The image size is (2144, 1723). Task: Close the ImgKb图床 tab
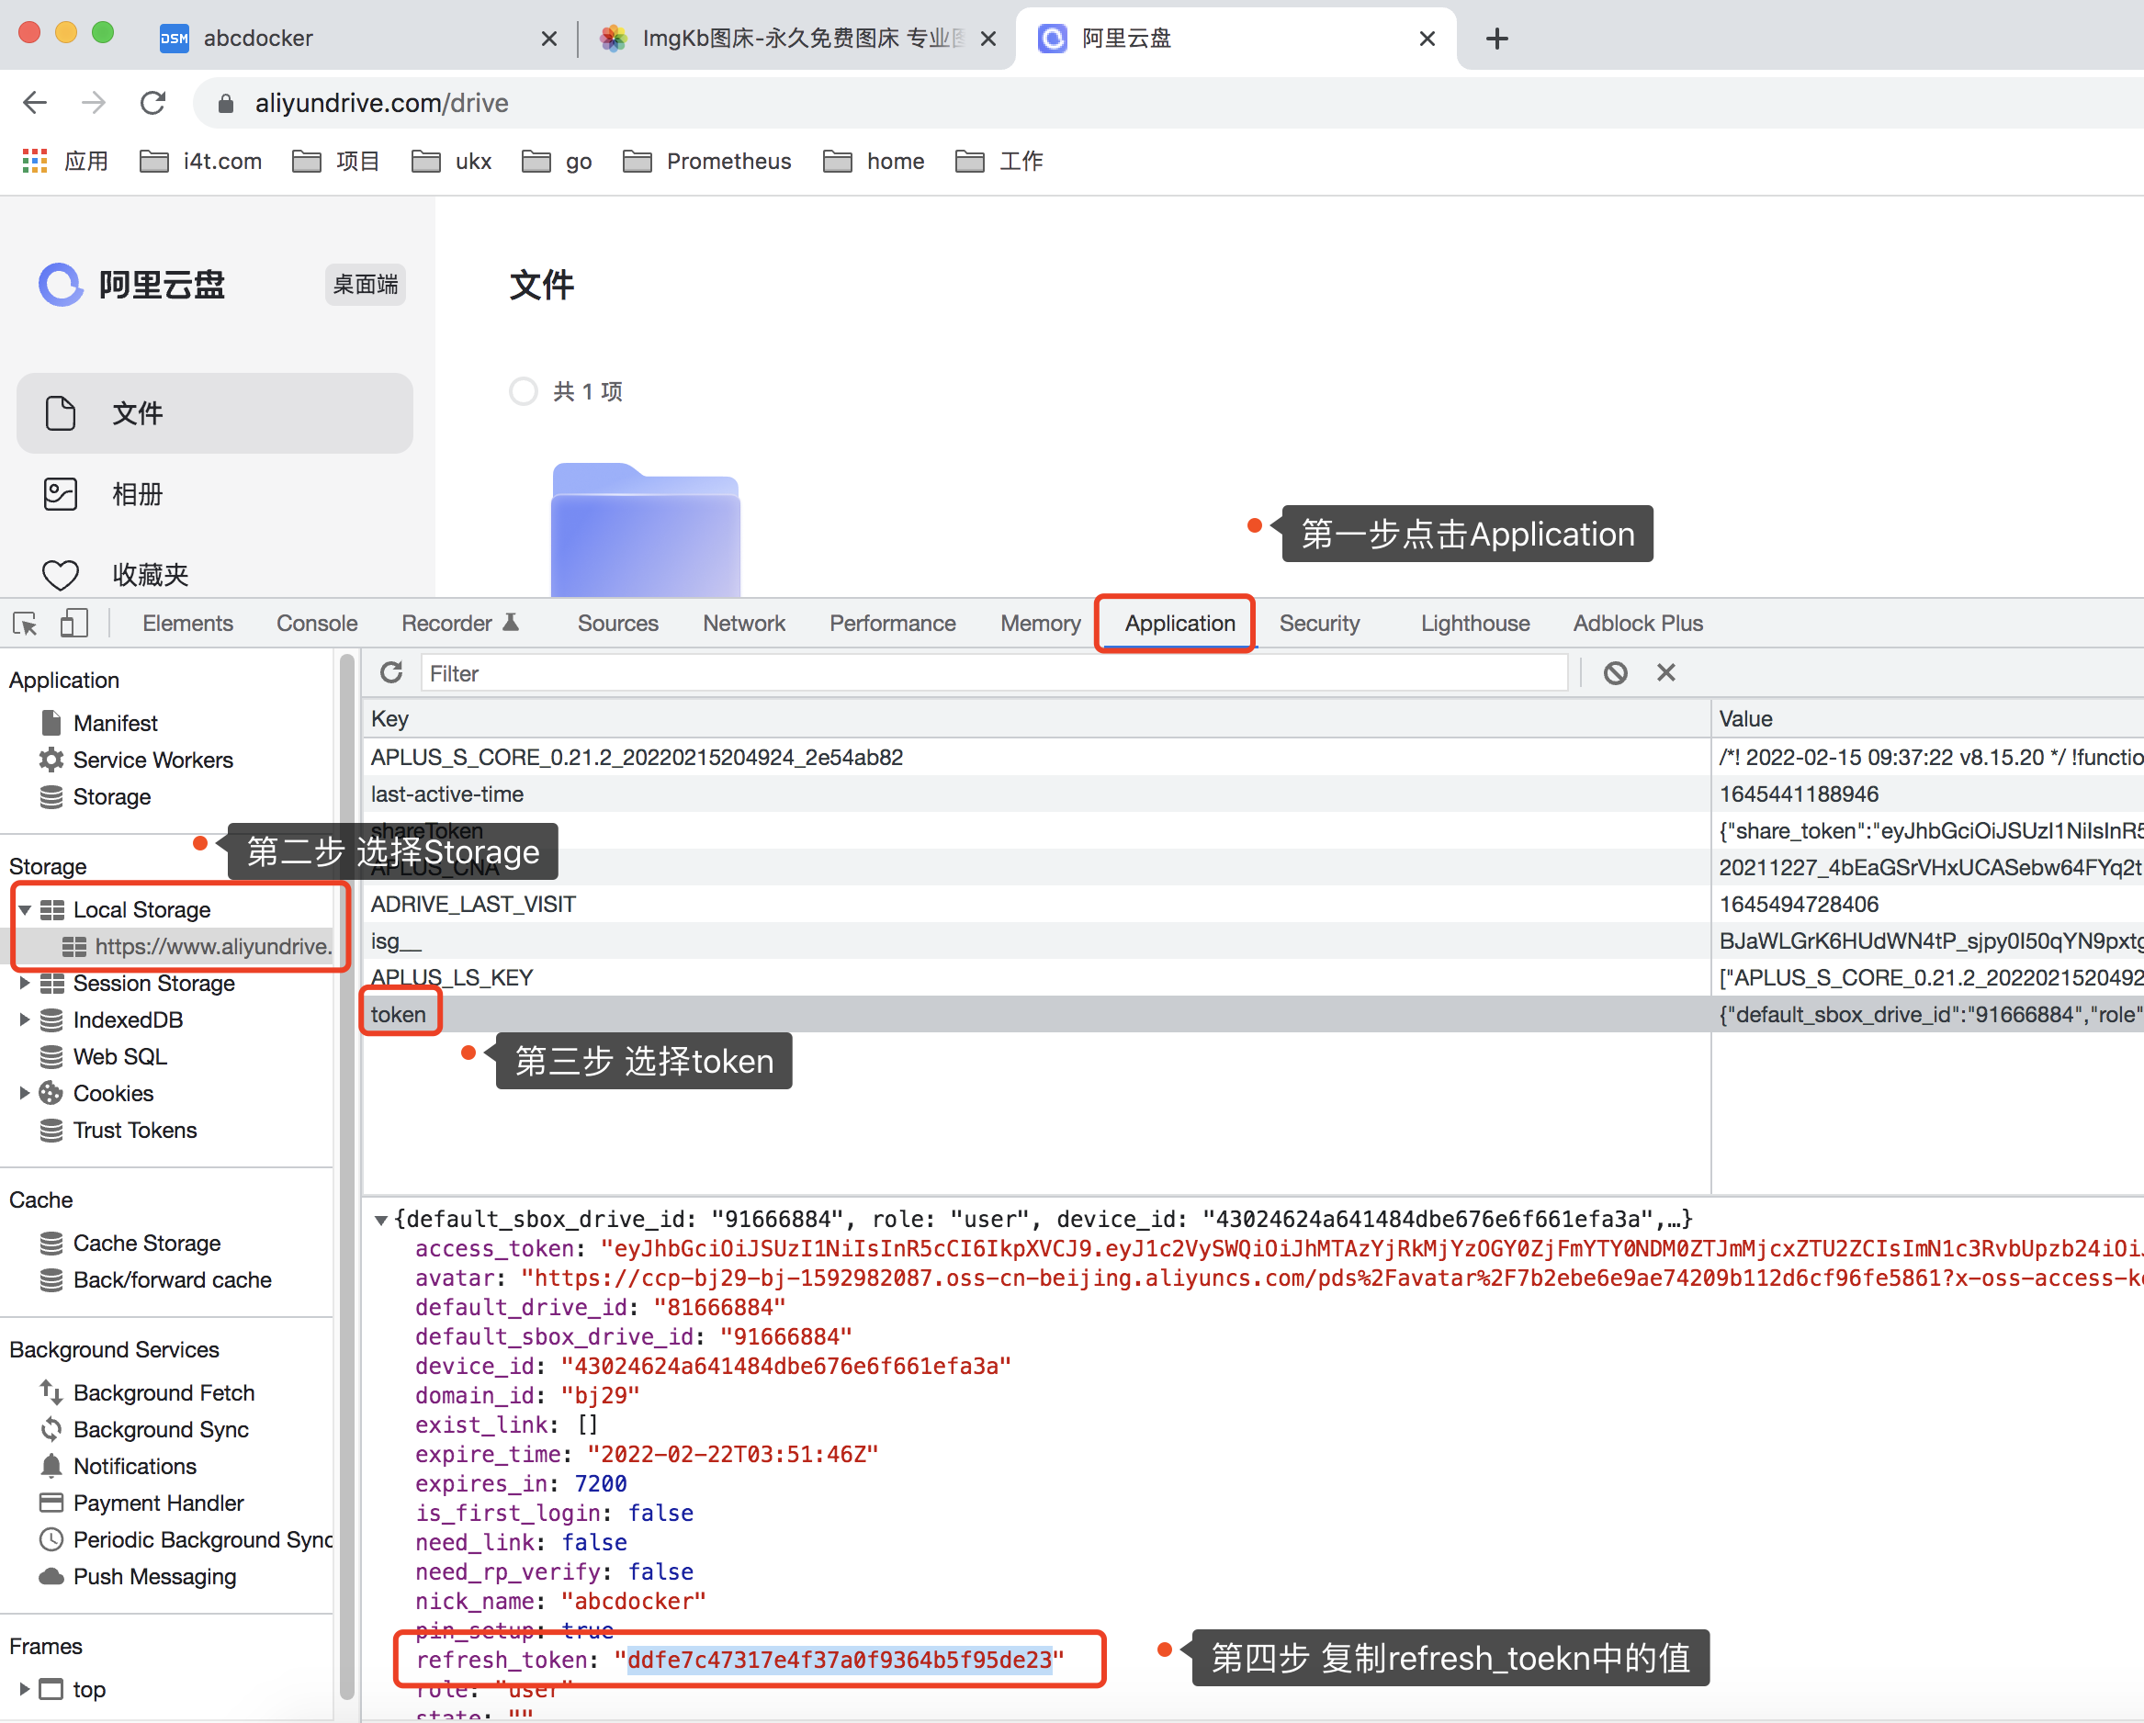coord(988,39)
